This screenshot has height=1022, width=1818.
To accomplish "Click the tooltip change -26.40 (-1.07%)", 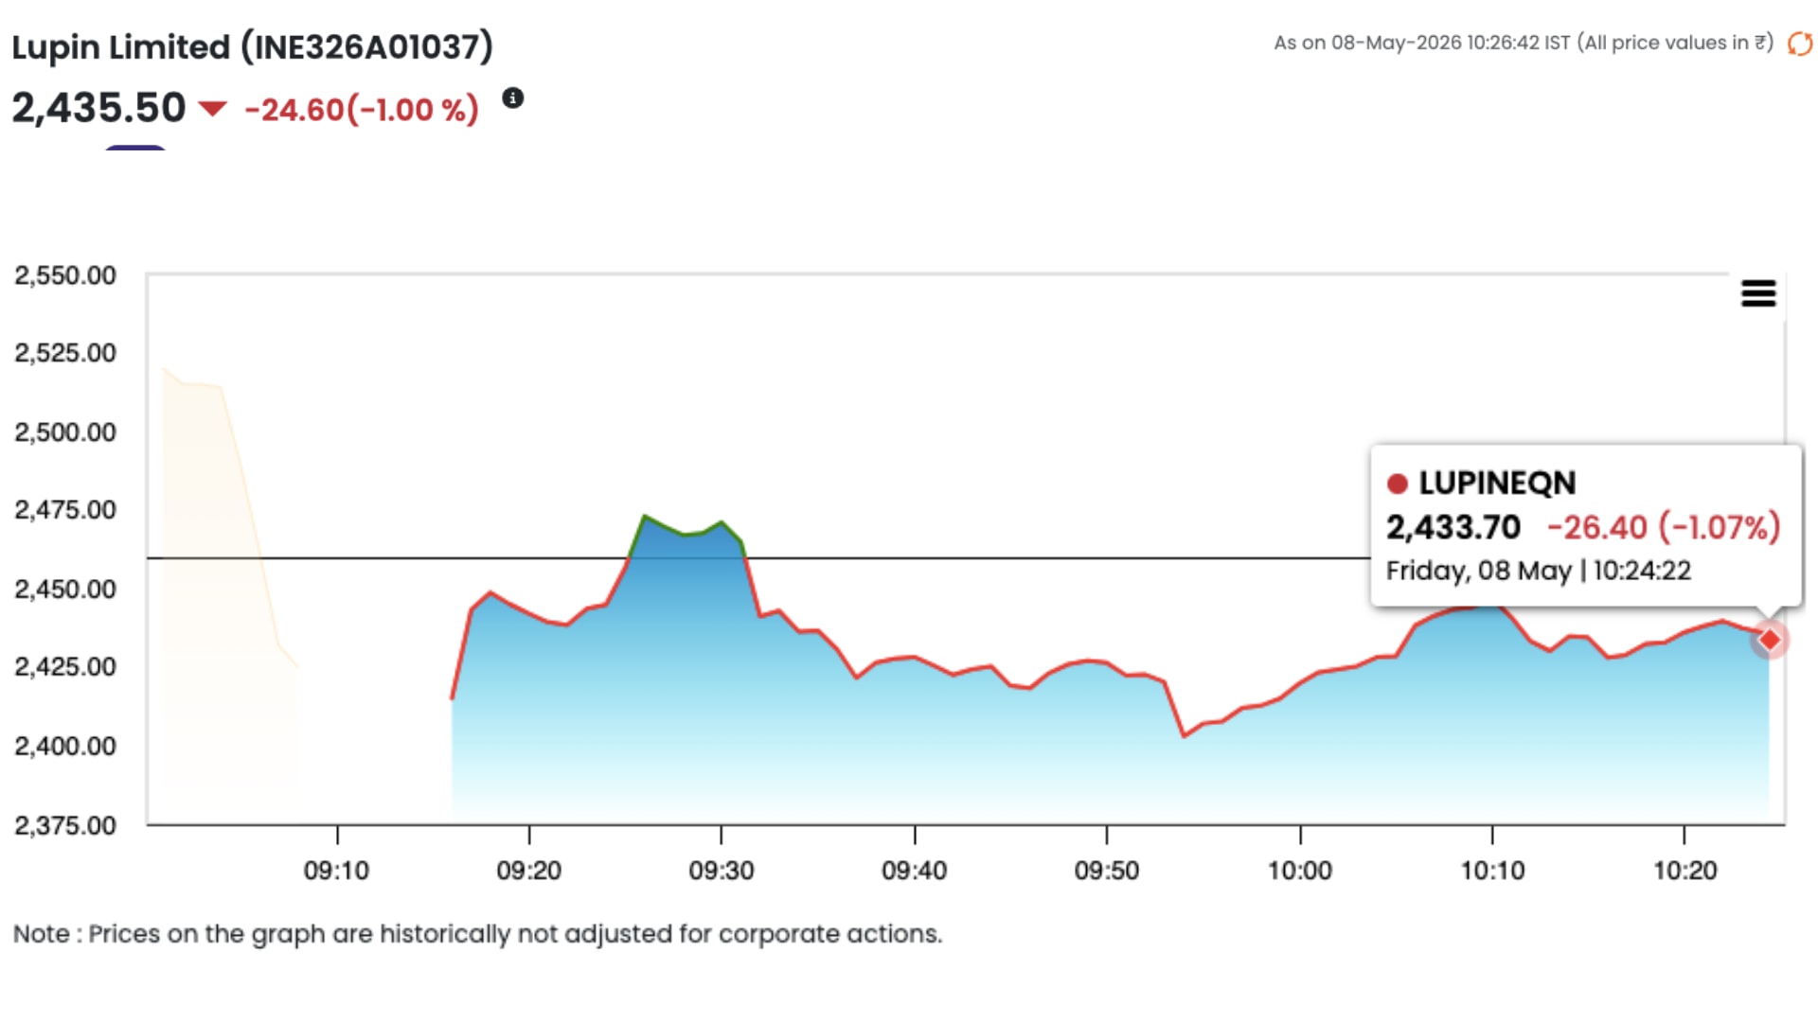I will 1664,527.
